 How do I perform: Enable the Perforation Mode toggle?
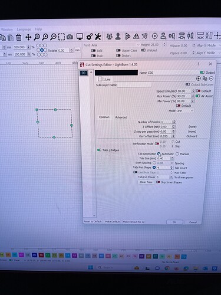pyautogui.click(x=157, y=143)
